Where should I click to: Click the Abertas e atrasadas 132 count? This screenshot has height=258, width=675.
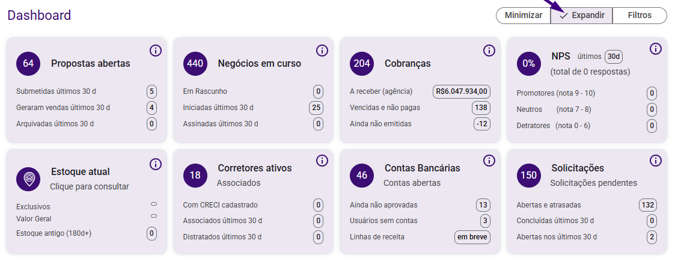[647, 205]
